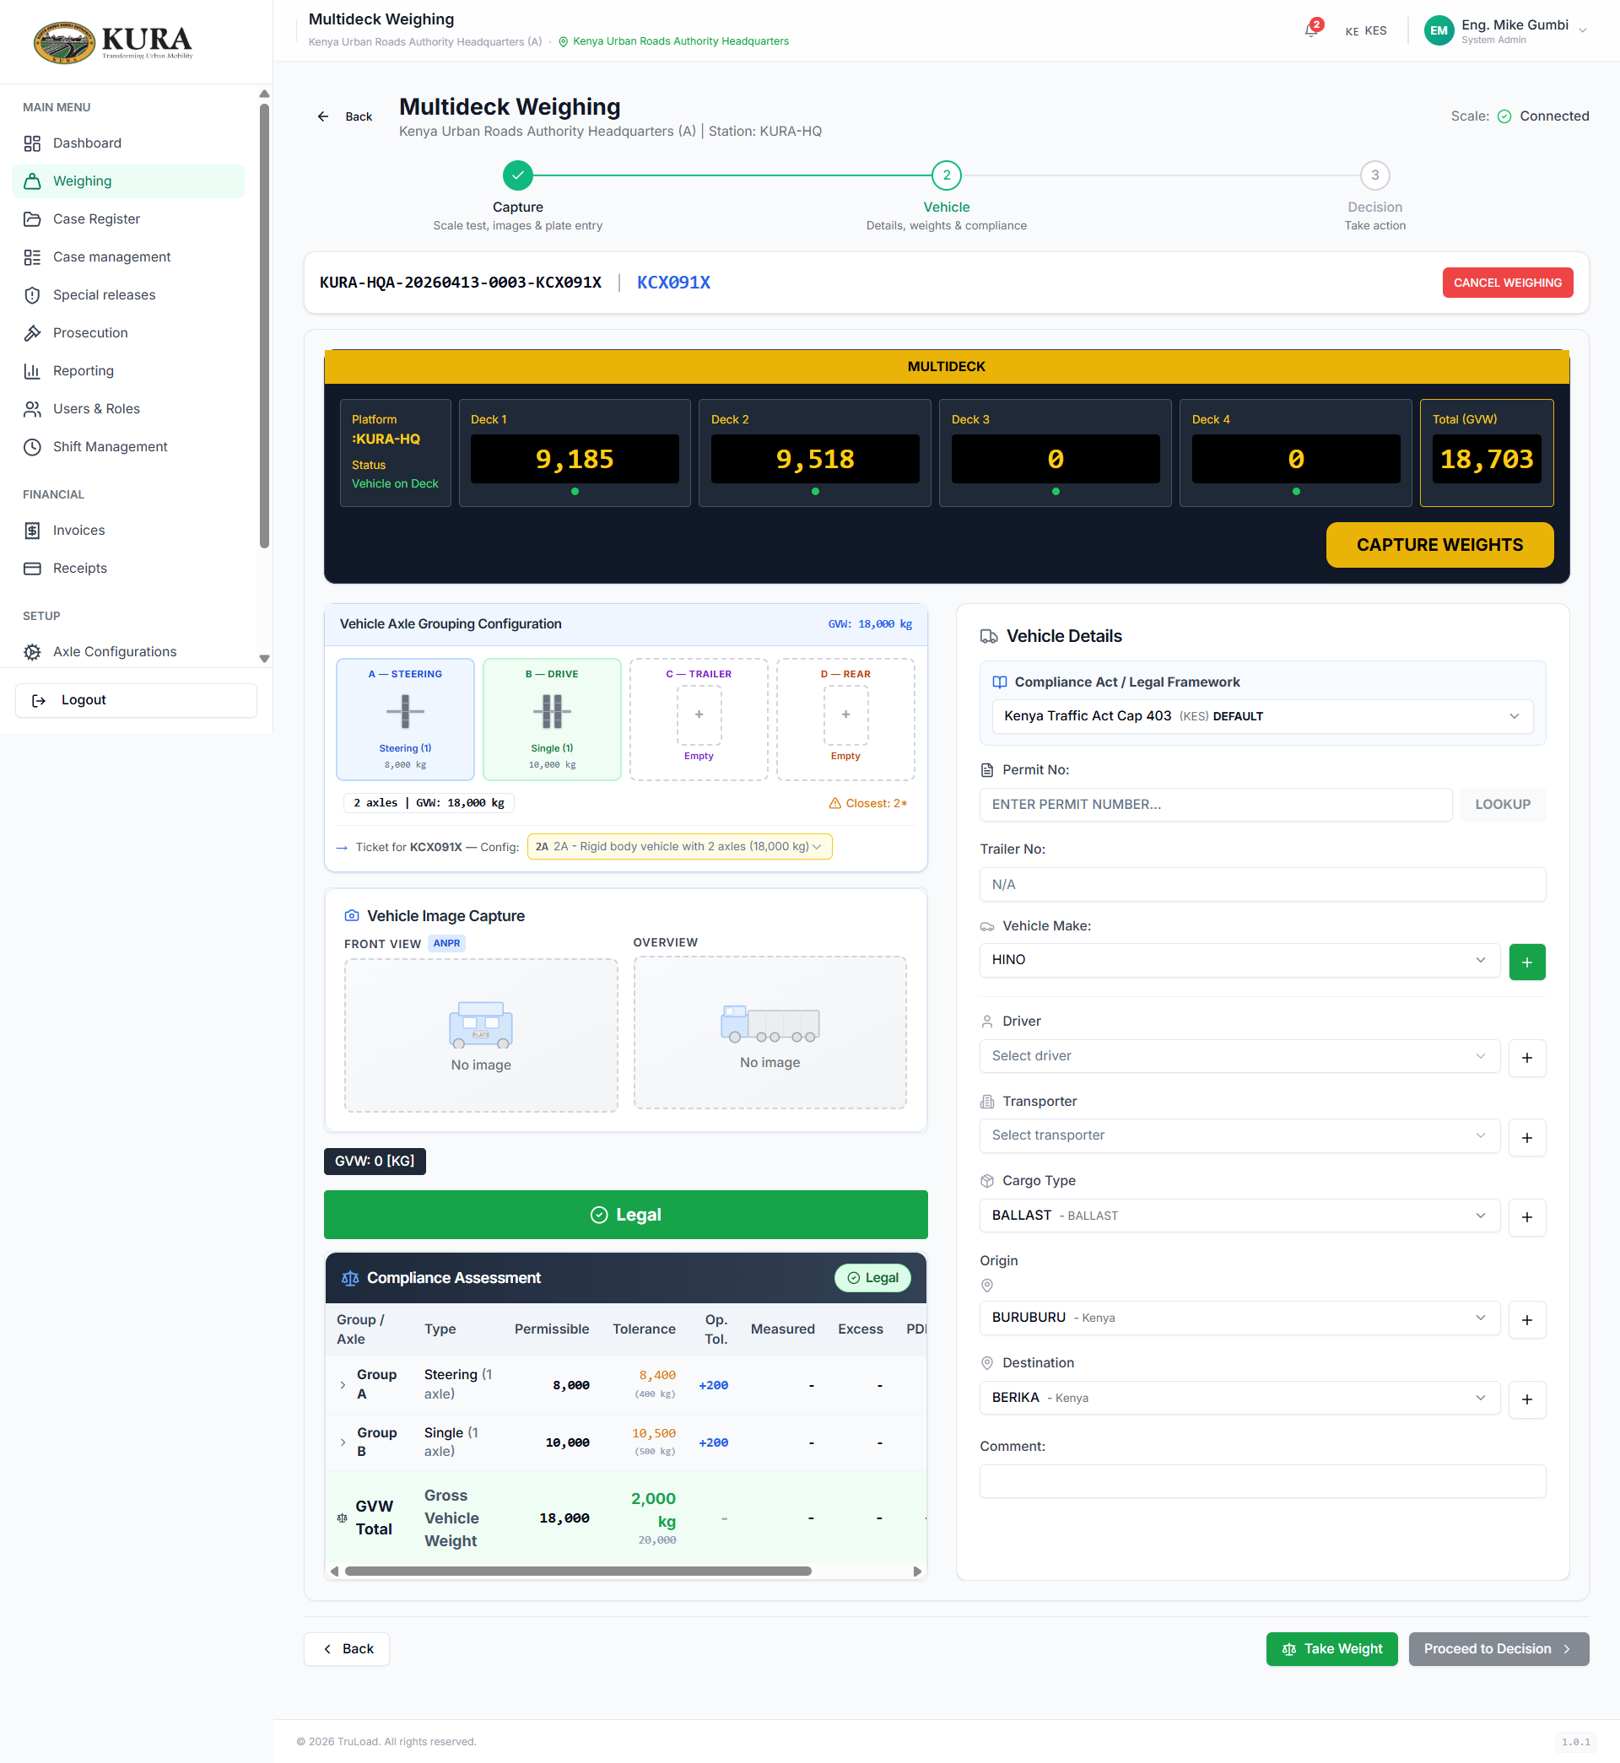The height and width of the screenshot is (1763, 1620).
Task: Click the back arrow icon near title
Action: (322, 116)
